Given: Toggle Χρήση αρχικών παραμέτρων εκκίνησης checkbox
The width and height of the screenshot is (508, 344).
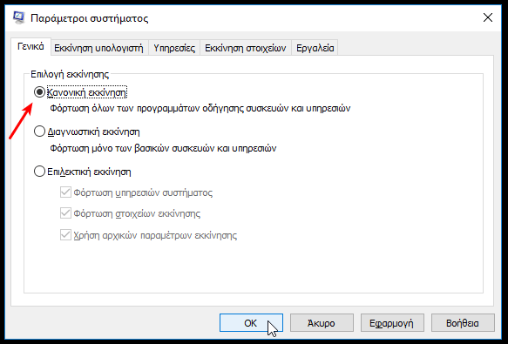Looking at the screenshot, I should 65,235.
